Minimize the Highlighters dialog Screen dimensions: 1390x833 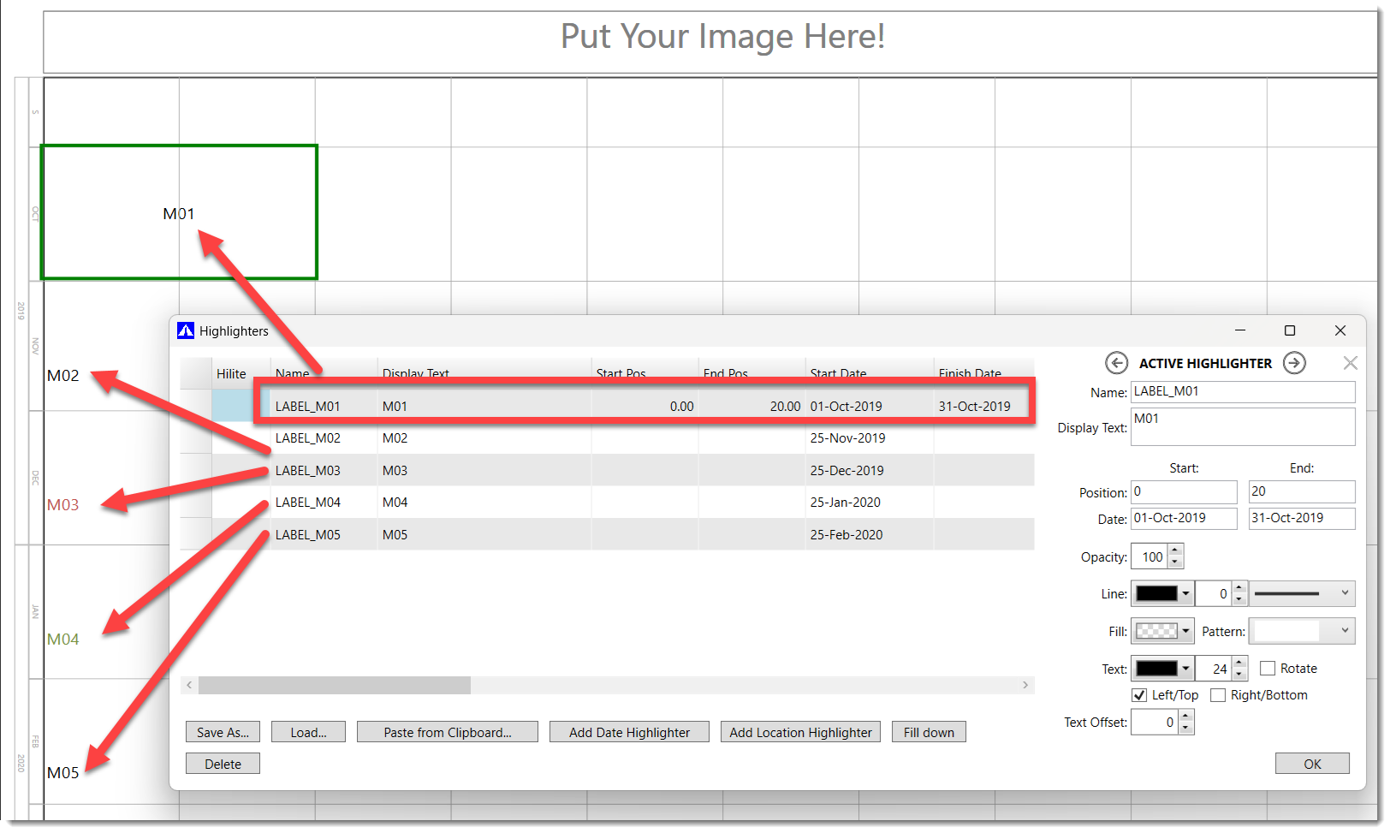1239,330
